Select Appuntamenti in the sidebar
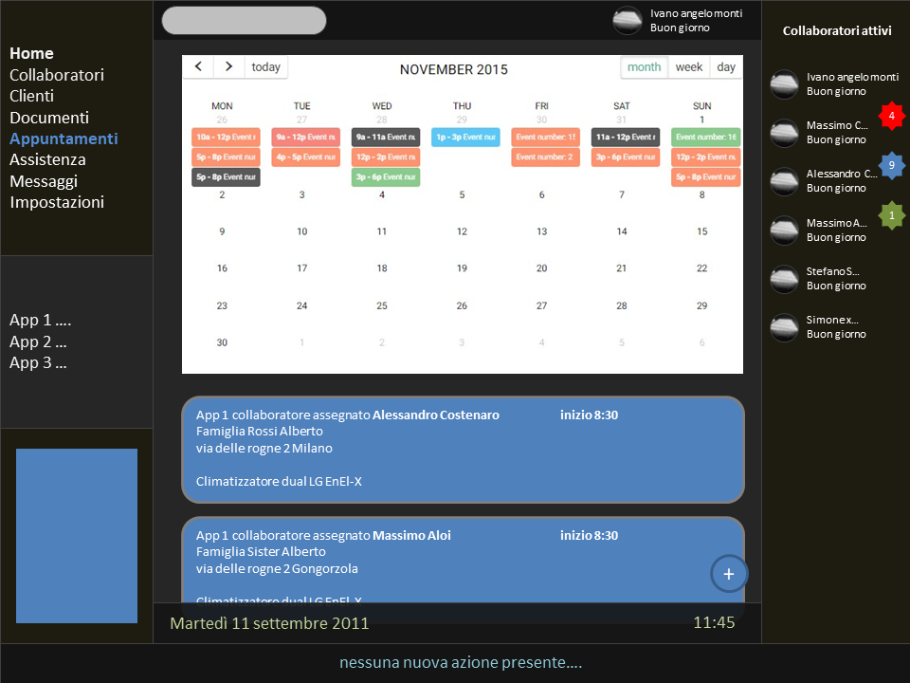Screen dimensions: 910x683 64,138
